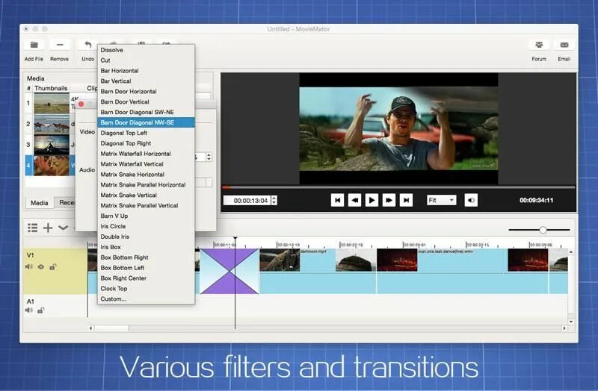Screen dimensions: 598x391
Task: Select Matrix Snake Horizontal
Action: pyautogui.click(x=146, y=175)
